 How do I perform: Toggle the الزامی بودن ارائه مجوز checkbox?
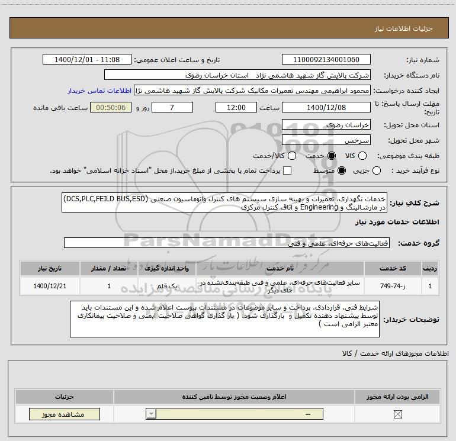[397, 414]
